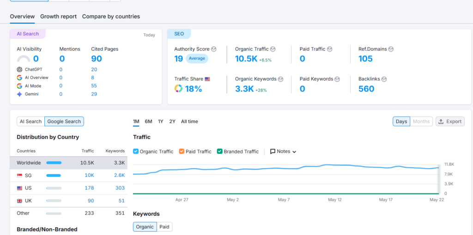Viewport: 473px width, 235px height.
Task: Click the UK flag in country list
Action: pos(19,201)
